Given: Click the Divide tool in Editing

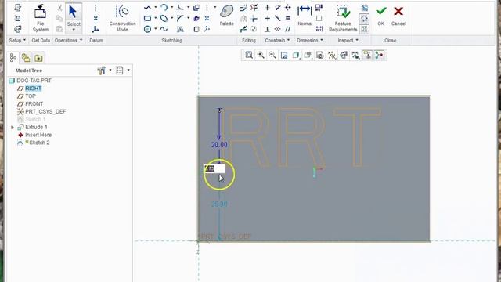Looking at the screenshot, I should click(x=243, y=29).
